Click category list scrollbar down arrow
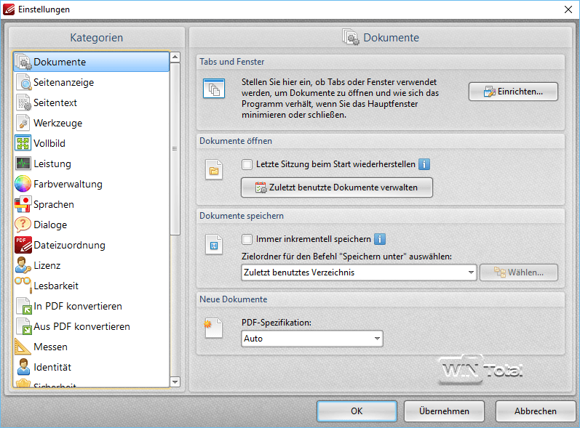This screenshot has width=580, height=428. coord(175,381)
